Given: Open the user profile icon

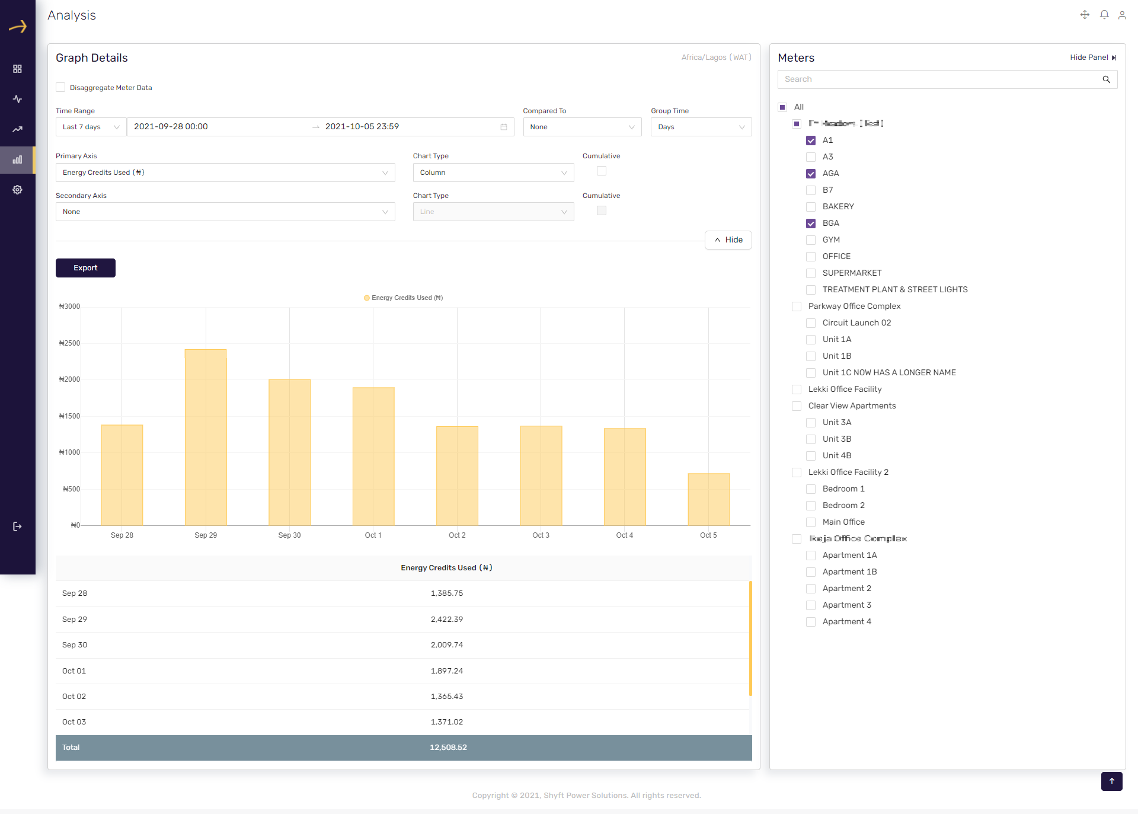Looking at the screenshot, I should pyautogui.click(x=1122, y=15).
